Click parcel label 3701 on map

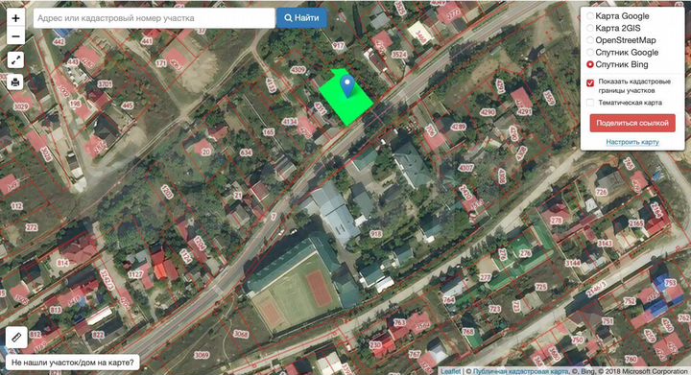coord(105,84)
